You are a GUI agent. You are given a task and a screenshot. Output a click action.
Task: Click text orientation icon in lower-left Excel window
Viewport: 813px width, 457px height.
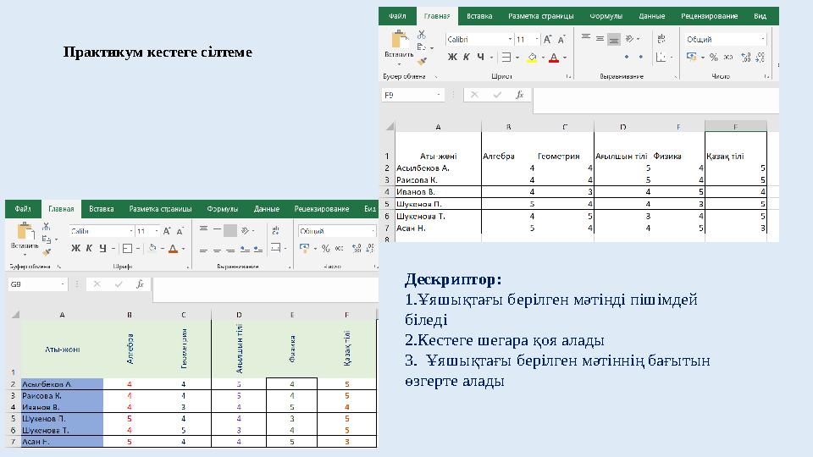(246, 230)
